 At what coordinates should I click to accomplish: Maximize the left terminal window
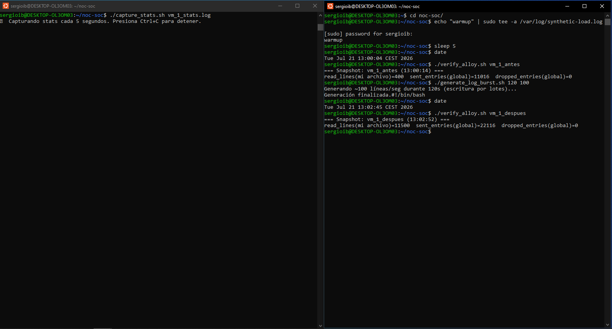pos(297,6)
